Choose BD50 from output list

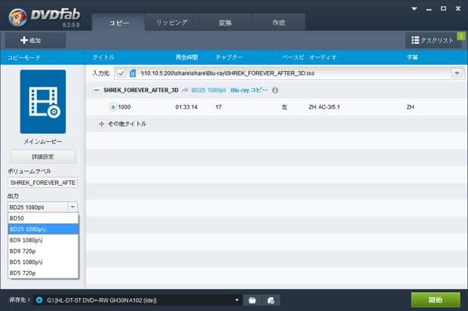(43, 218)
